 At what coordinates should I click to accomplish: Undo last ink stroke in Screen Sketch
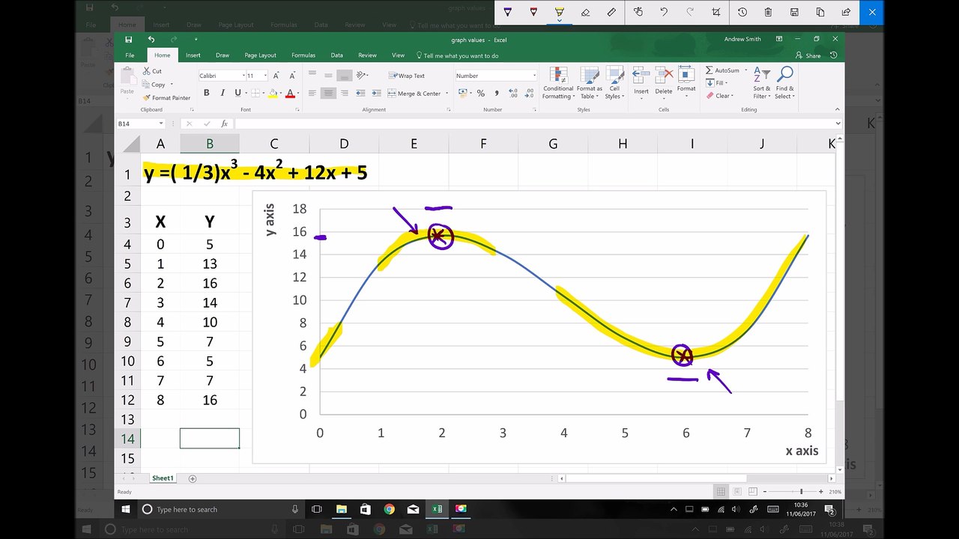tap(664, 12)
